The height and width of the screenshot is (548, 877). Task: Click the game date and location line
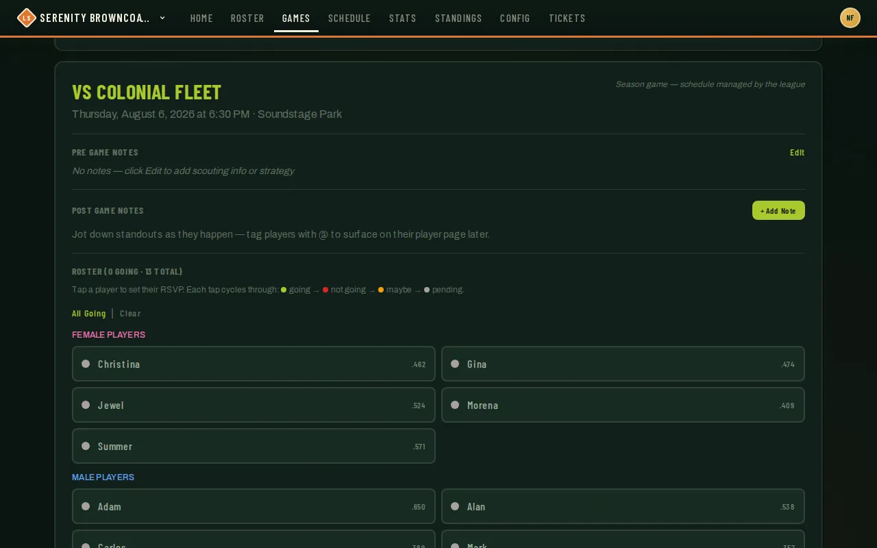[207, 114]
